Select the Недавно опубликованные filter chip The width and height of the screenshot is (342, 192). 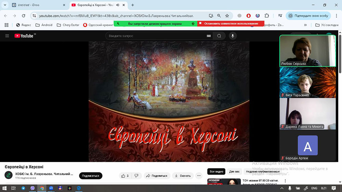[x=263, y=172]
